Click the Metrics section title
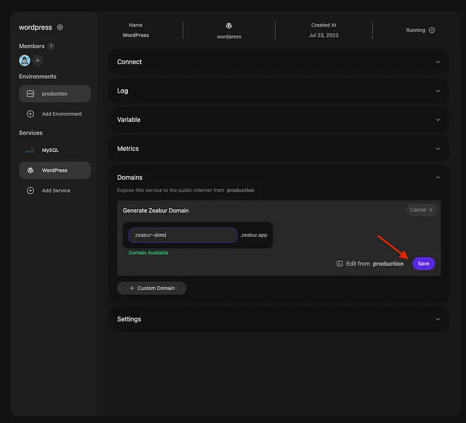Image resolution: width=466 pixels, height=423 pixels. coord(128,148)
